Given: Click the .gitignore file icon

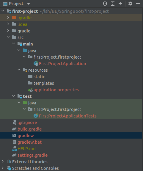Looking at the screenshot, I should [x=14, y=122].
